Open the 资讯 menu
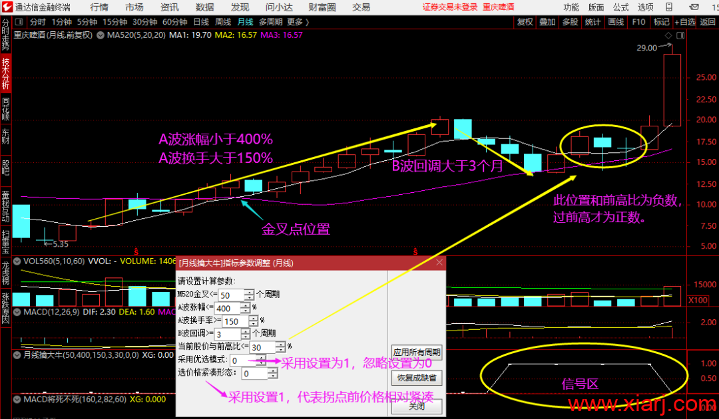The height and width of the screenshot is (419, 719). click(x=170, y=7)
